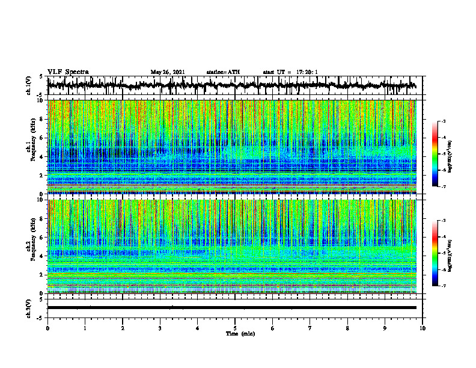Click the "-7" label on ch.1 colorbar
The width and height of the screenshot is (476, 368).
[x=444, y=187]
